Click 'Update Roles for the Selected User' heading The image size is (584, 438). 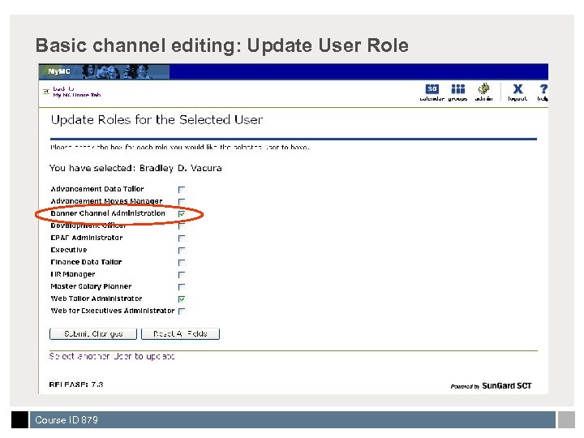[157, 119]
